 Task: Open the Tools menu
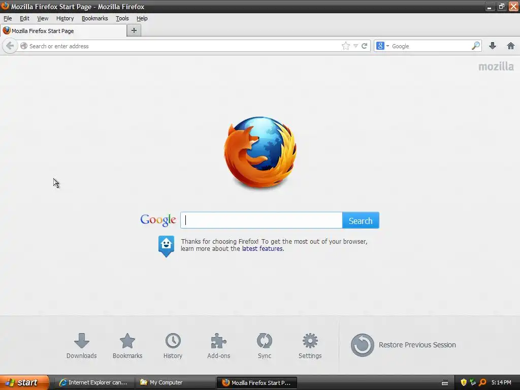tap(122, 18)
